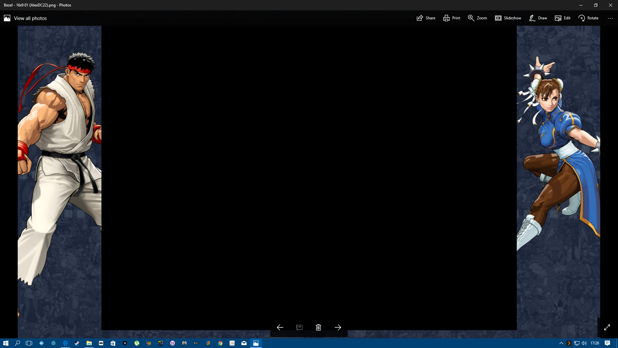Open Steam from the taskbar
This screenshot has width=618, height=348.
tap(77, 343)
